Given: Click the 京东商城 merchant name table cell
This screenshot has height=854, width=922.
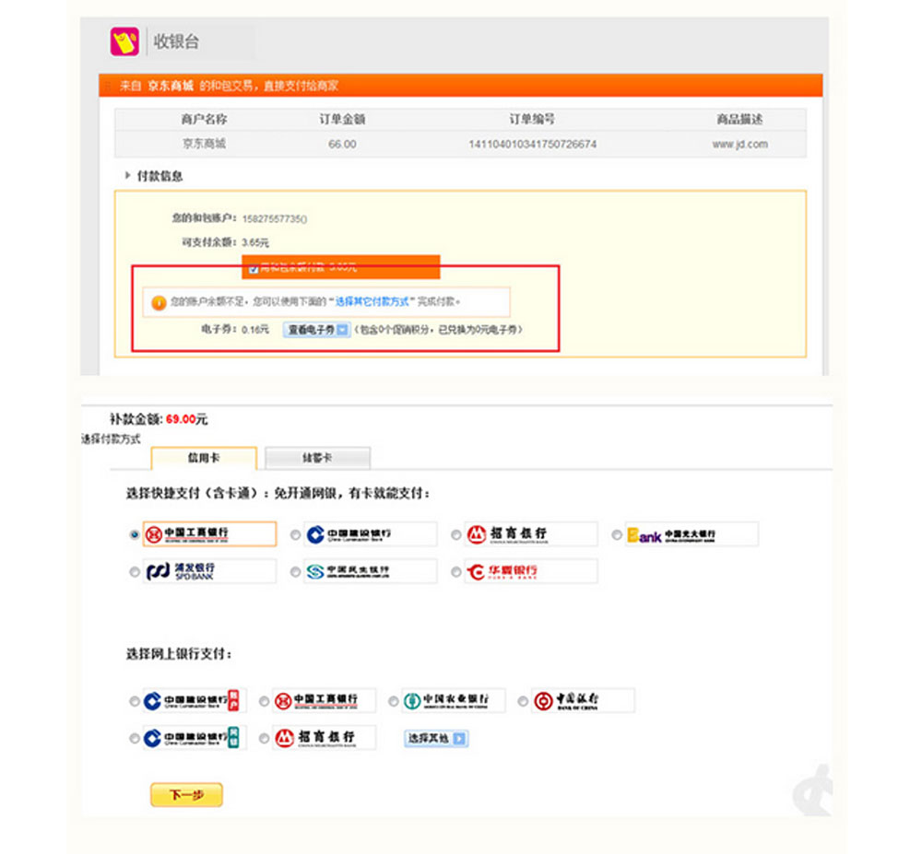Looking at the screenshot, I should (x=204, y=144).
